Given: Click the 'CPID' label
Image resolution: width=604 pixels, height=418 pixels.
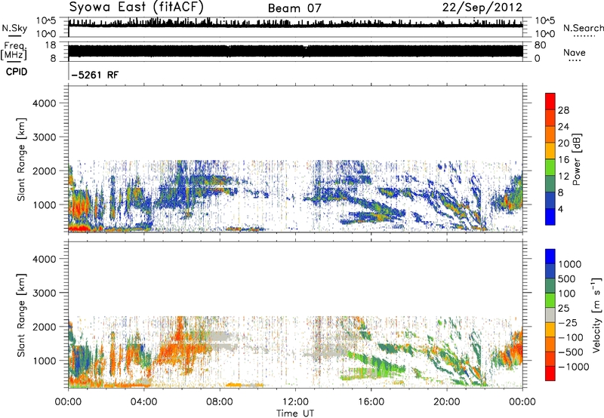Looking at the screenshot, I should [17, 72].
